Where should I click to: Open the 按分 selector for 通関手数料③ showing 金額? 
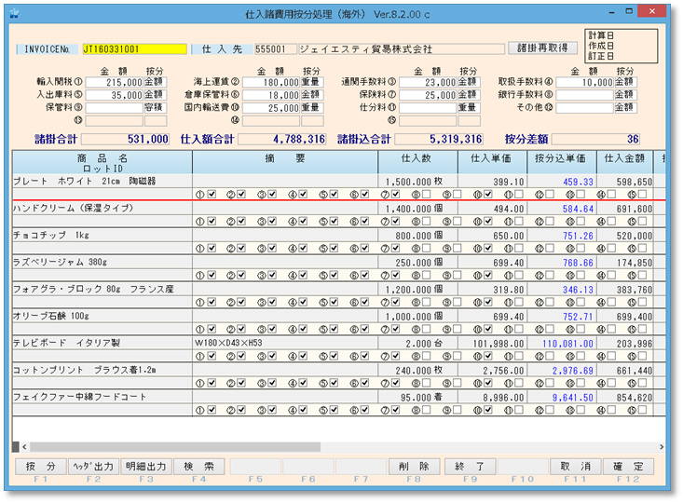click(469, 82)
